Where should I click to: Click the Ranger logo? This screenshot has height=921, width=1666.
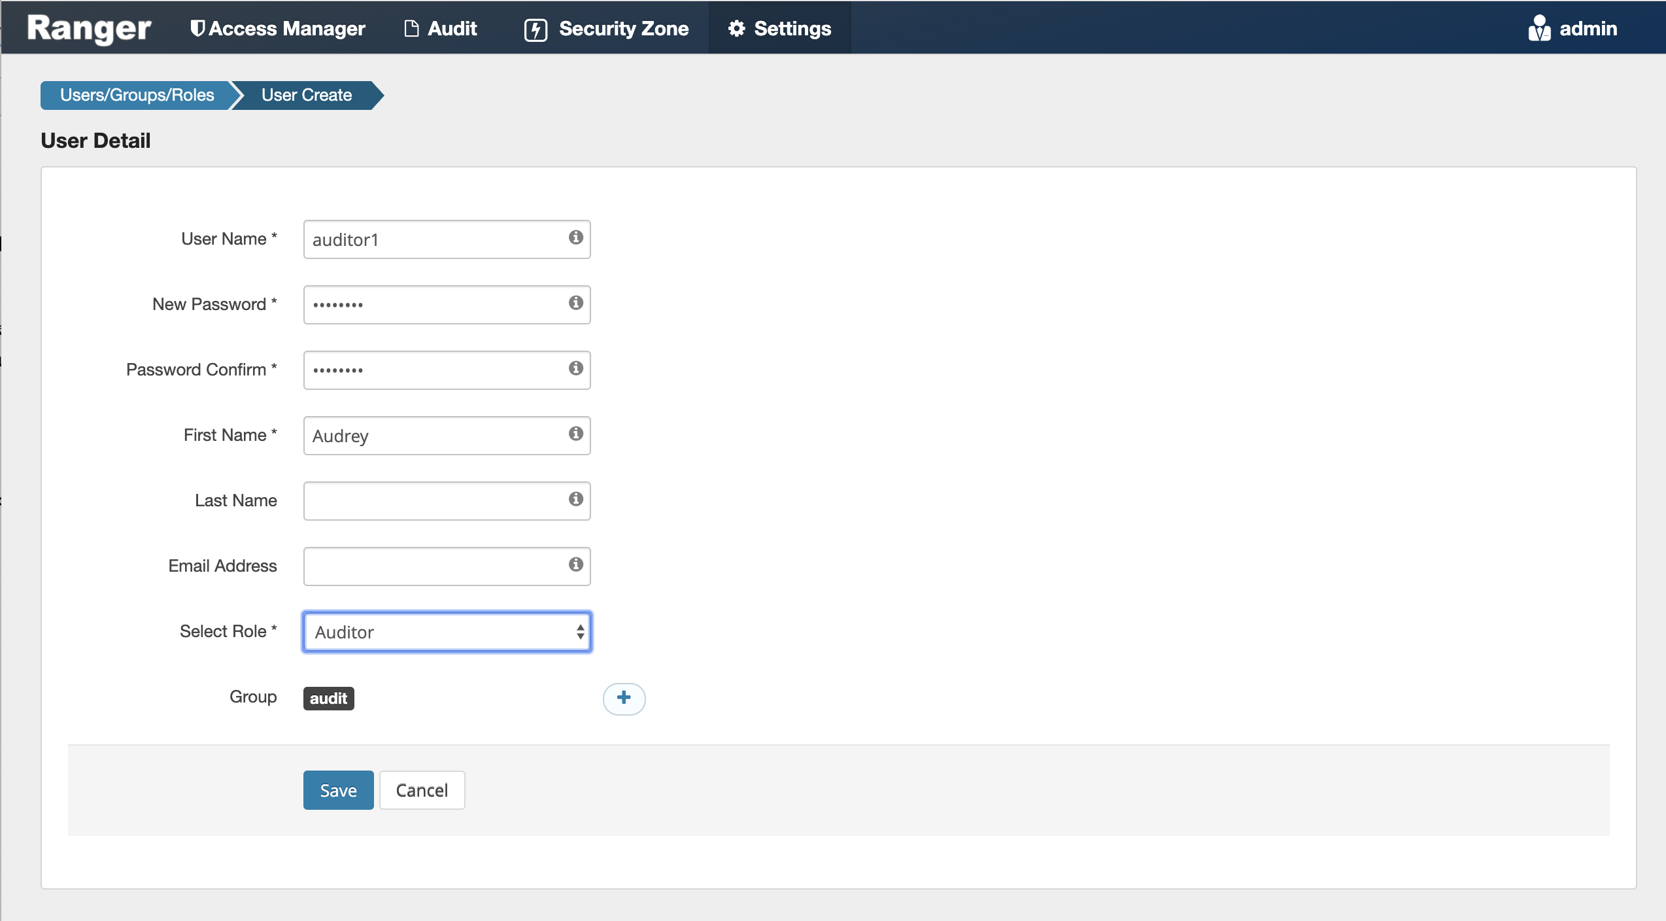pos(87,27)
